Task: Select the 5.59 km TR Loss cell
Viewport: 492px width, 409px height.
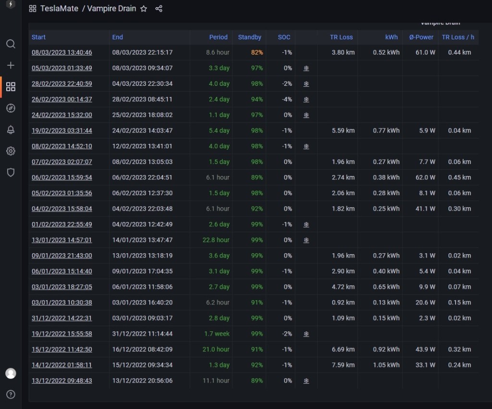Action: 343,130
